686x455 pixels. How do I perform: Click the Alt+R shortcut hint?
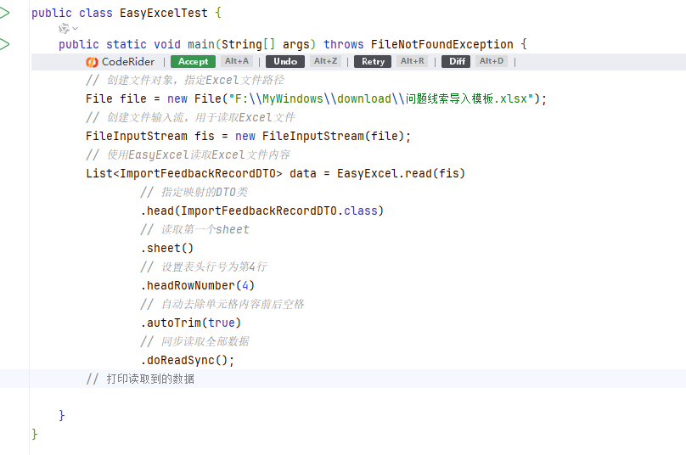pyautogui.click(x=412, y=61)
